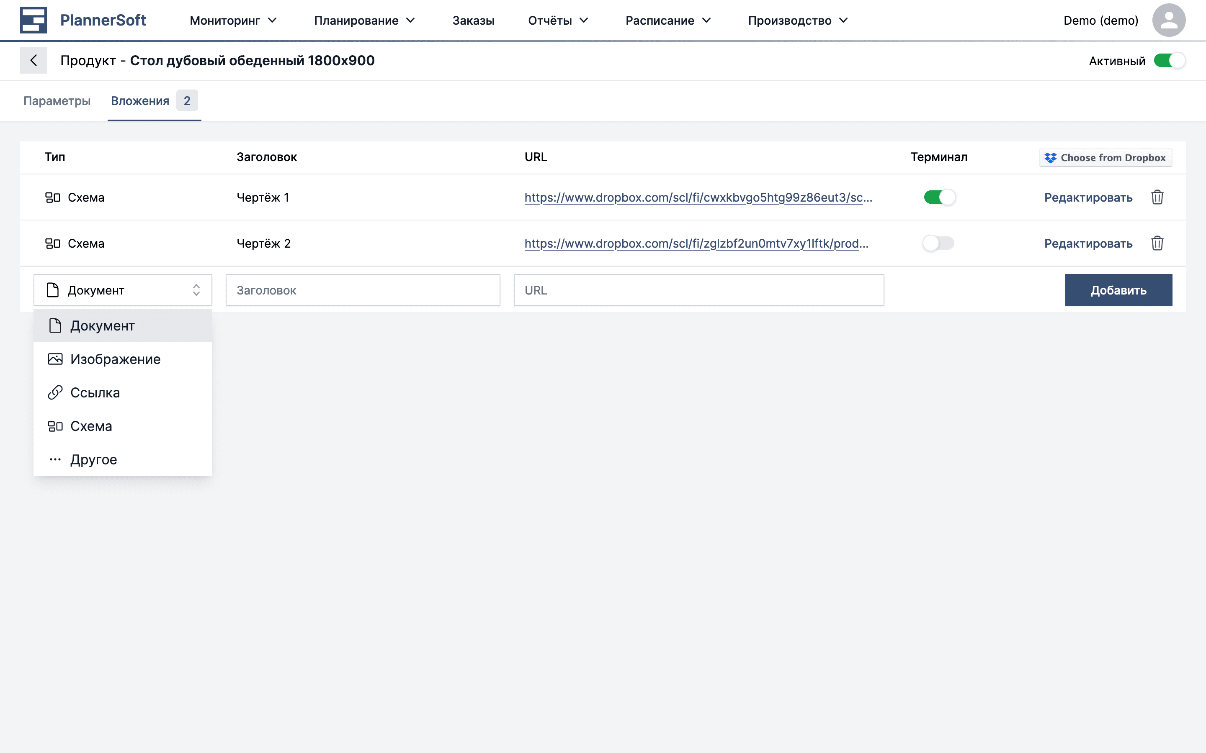The height and width of the screenshot is (753, 1206).
Task: Click the user avatar icon
Action: [x=1168, y=20]
